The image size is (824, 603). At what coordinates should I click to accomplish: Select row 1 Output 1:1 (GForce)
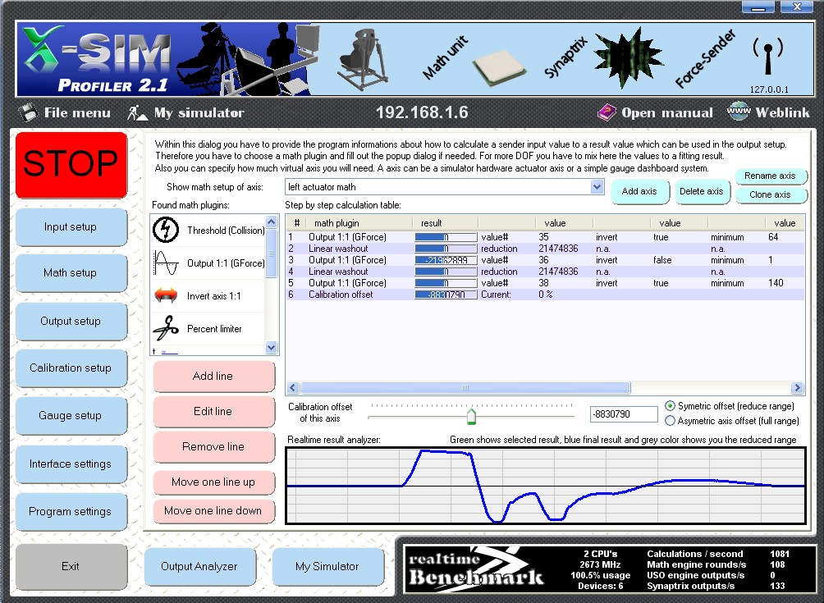pyautogui.click(x=545, y=237)
